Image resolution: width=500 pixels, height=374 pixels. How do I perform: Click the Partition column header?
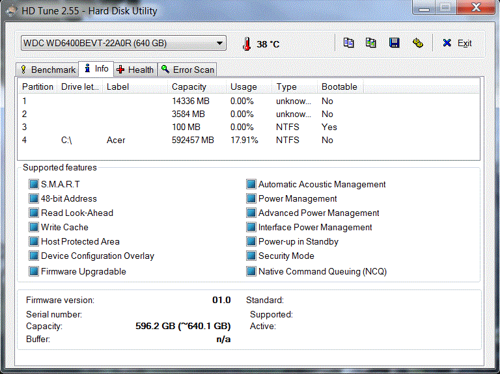click(38, 87)
